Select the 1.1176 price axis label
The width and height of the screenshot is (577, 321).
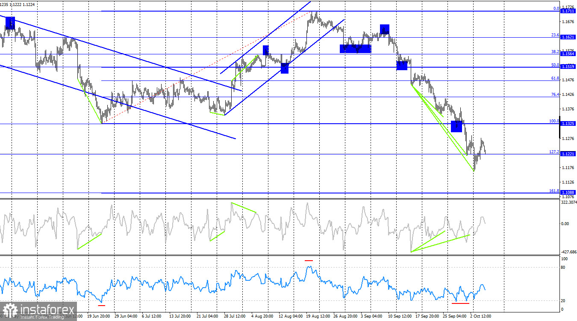(x=568, y=167)
